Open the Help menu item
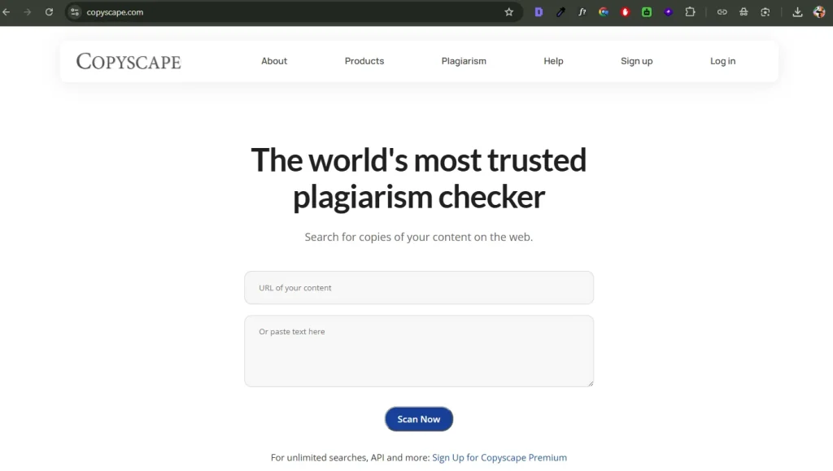The width and height of the screenshot is (833, 471). tap(553, 61)
